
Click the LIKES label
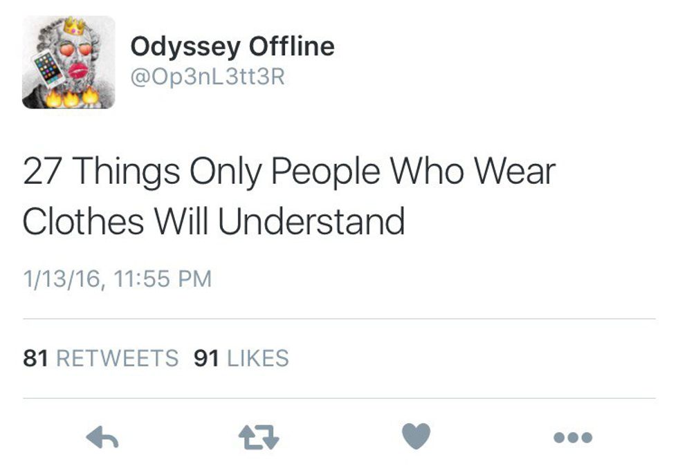[x=257, y=358]
